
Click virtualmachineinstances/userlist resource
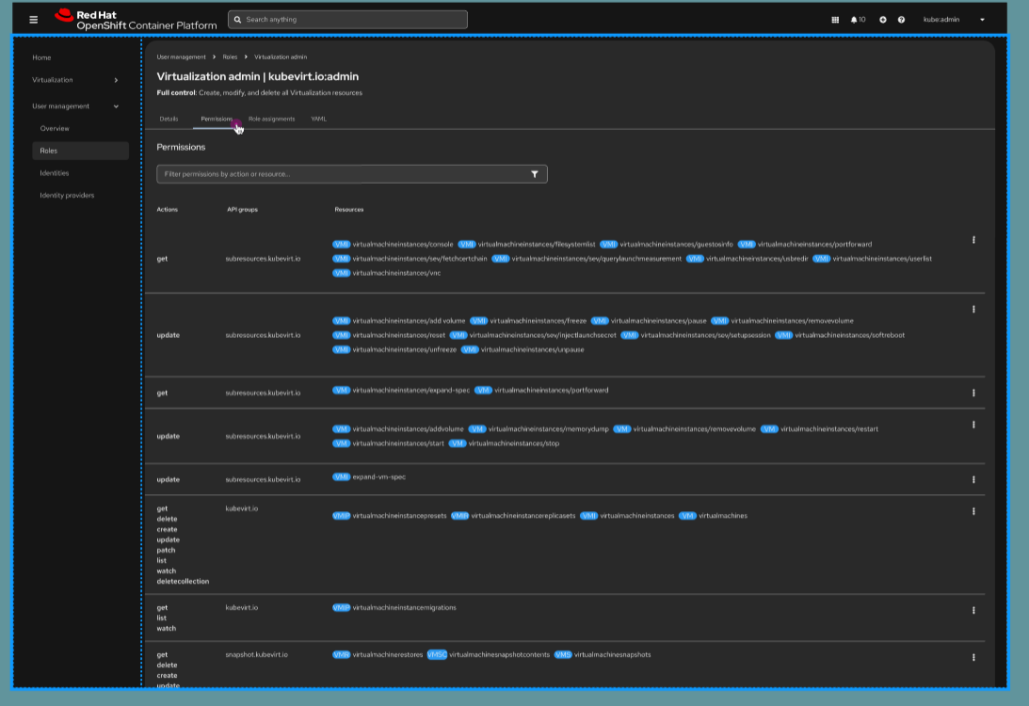(882, 259)
